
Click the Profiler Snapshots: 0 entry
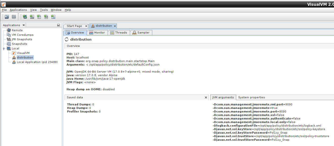(84, 111)
